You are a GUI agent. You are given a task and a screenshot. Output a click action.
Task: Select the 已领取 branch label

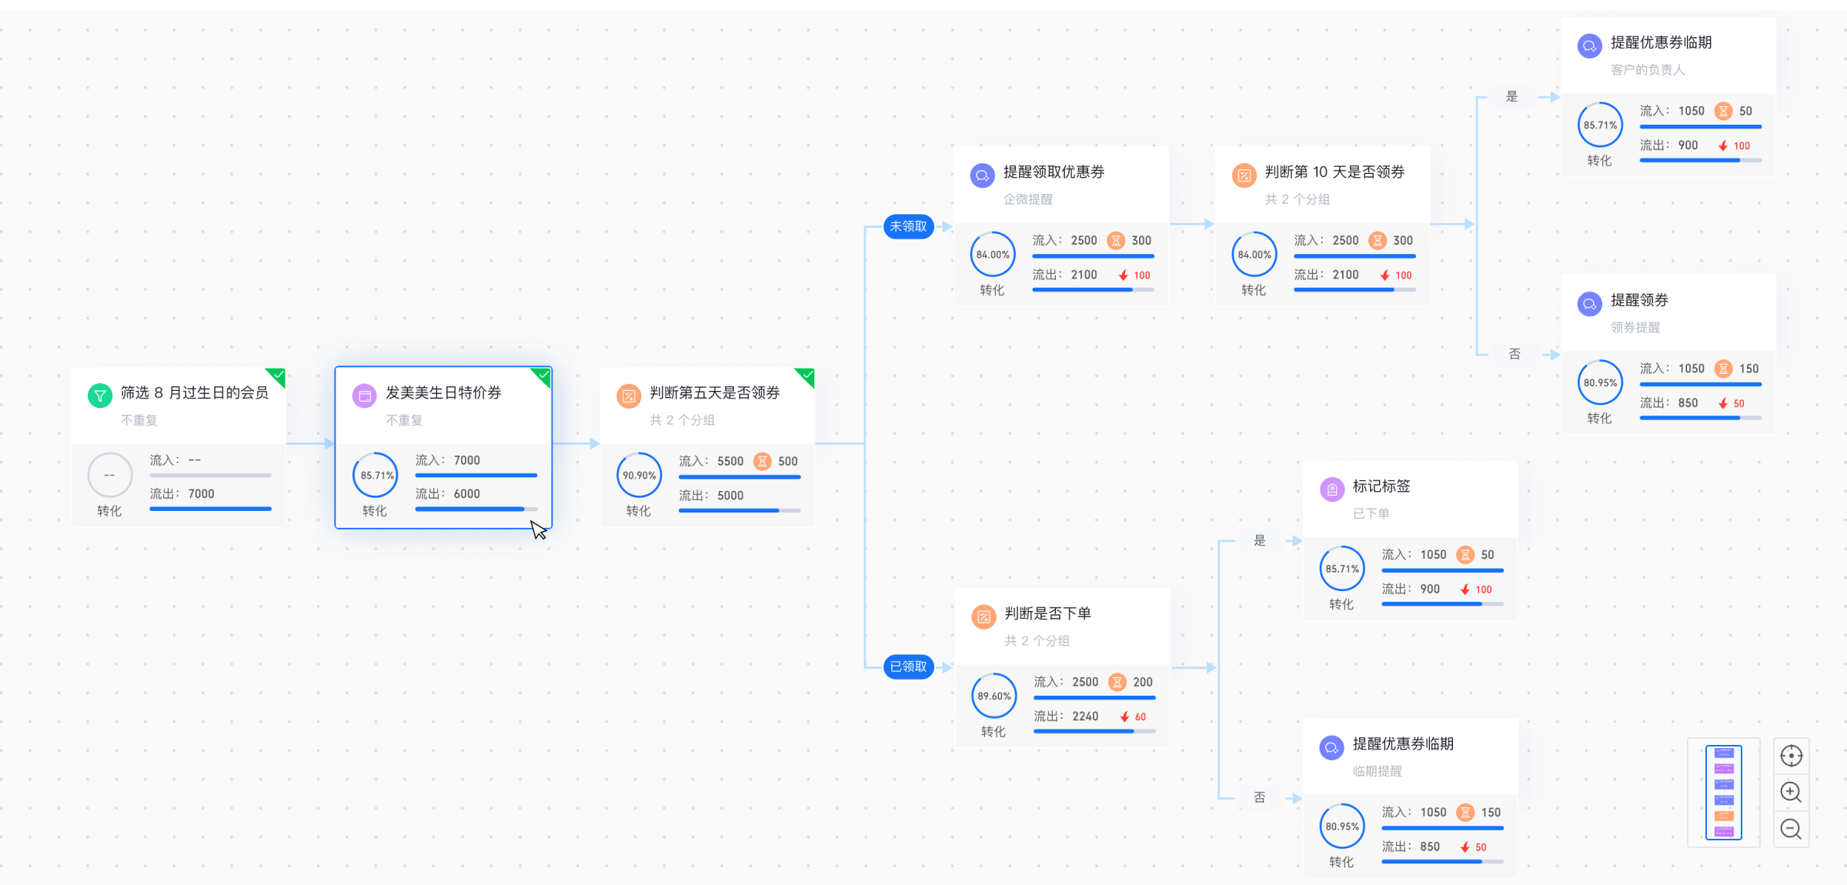(x=908, y=666)
